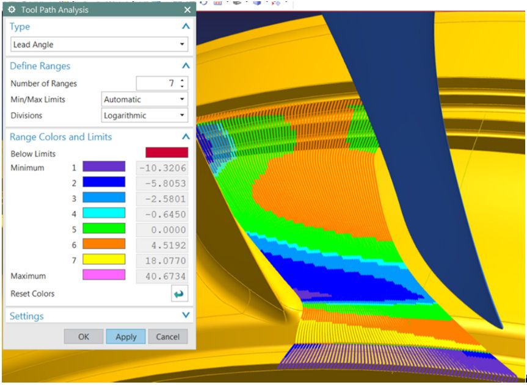527x385 pixels.
Task: Open the Lead Angle type dropdown
Action: pyautogui.click(x=99, y=45)
